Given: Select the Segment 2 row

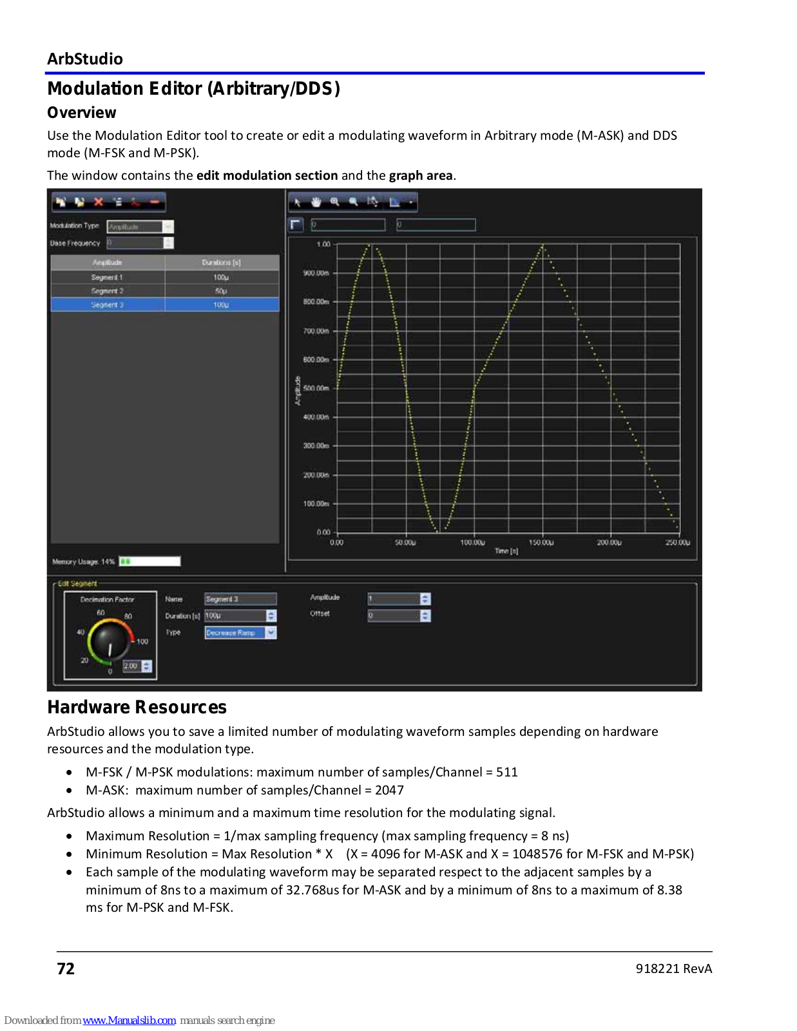Looking at the screenshot, I should pyautogui.click(x=165, y=291).
